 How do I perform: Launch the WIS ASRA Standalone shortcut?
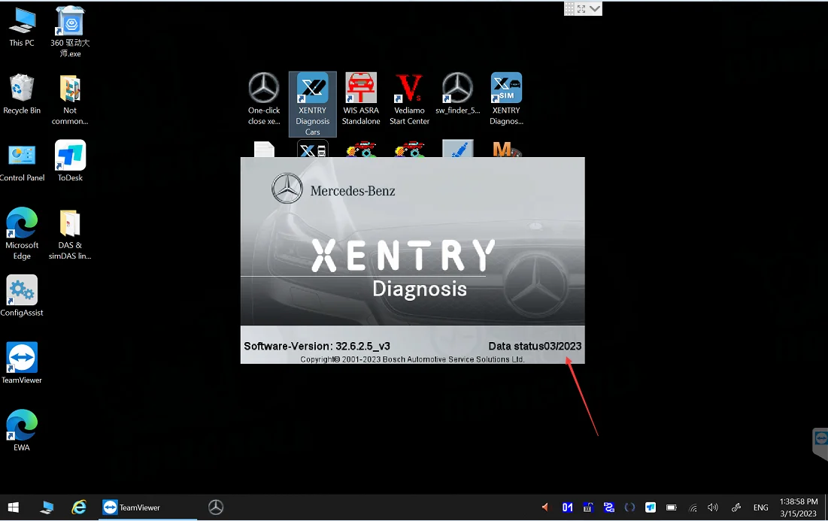tap(361, 90)
